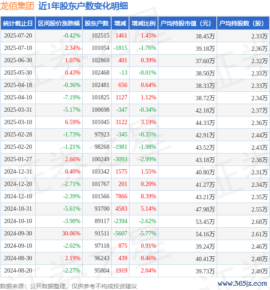
Task: Select the date cell 2025-03-10
Action: [x=18, y=122]
